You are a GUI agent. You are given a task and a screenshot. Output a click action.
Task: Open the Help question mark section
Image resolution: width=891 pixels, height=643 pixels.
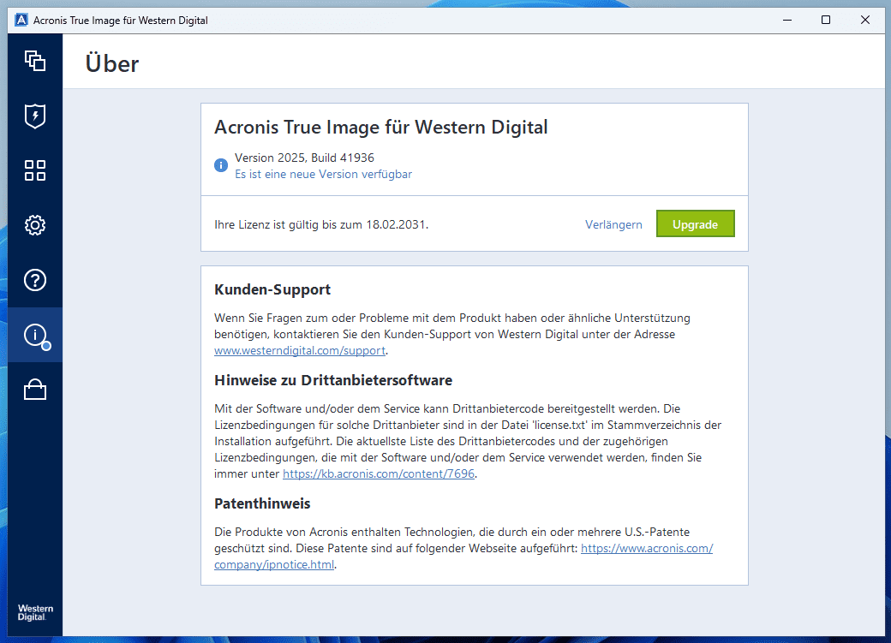point(34,280)
